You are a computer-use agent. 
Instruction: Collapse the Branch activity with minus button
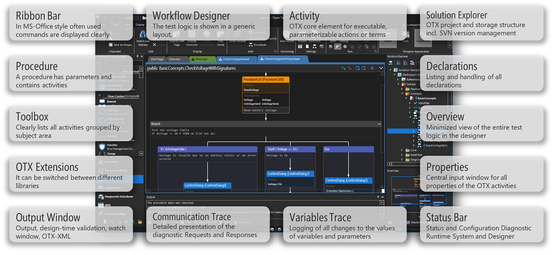(x=379, y=124)
